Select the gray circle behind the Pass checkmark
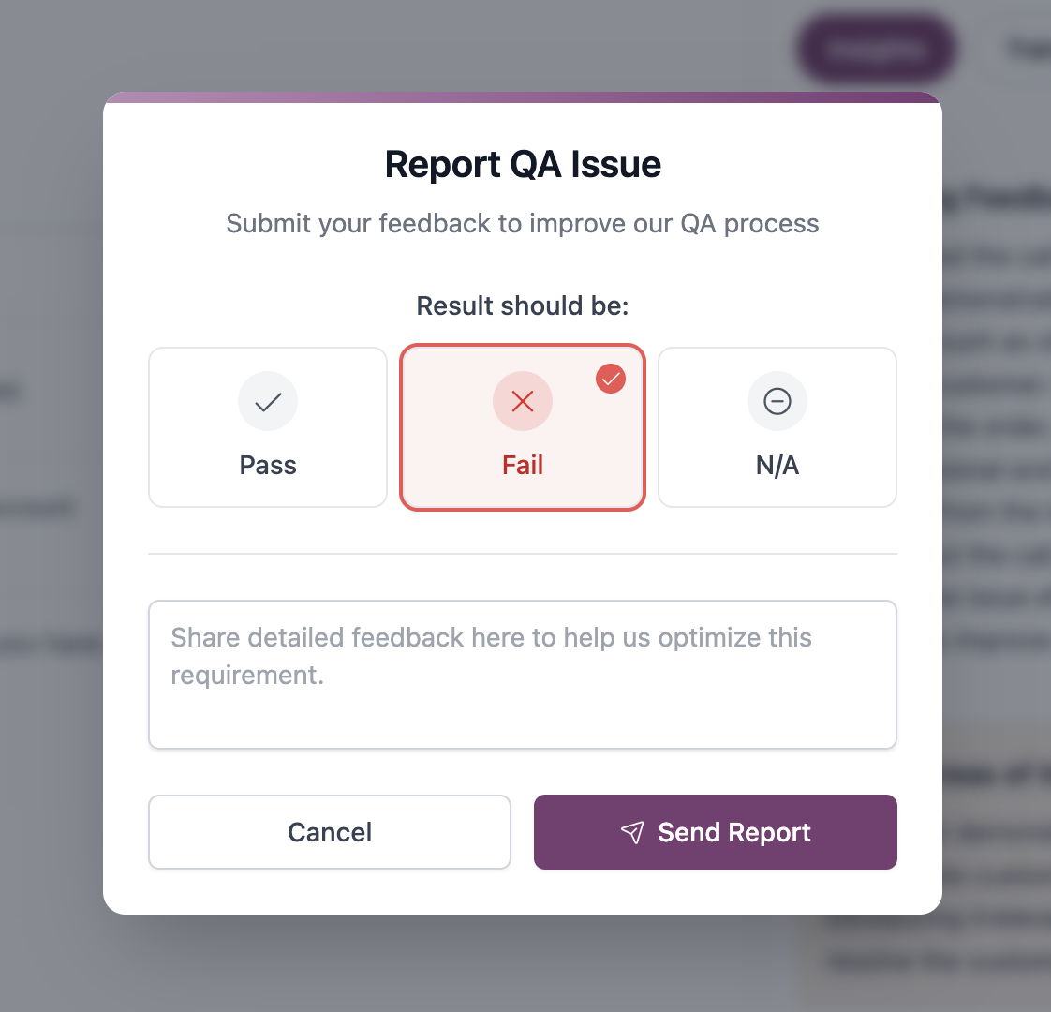Viewport: 1051px width, 1012px height. click(x=268, y=401)
